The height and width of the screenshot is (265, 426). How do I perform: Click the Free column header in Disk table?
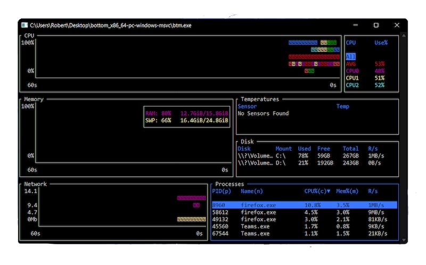pyautogui.click(x=323, y=149)
